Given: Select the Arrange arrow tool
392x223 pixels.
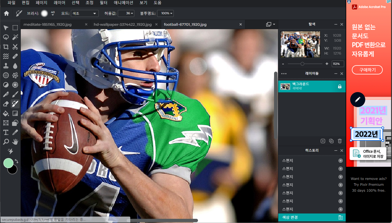Looking at the screenshot, I should (x=6, y=28).
